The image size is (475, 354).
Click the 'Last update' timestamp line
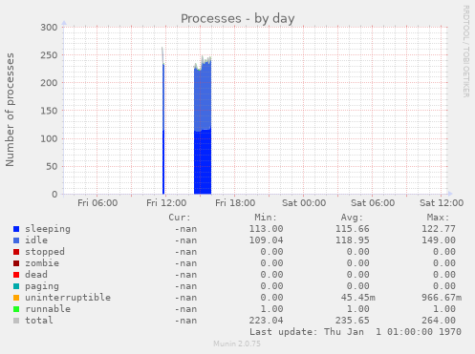356,332
